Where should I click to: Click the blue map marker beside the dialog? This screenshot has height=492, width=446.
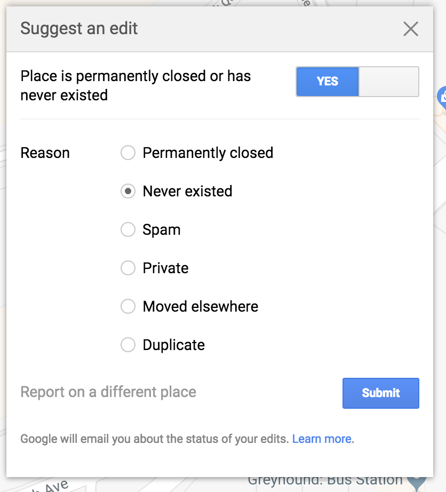point(442,97)
